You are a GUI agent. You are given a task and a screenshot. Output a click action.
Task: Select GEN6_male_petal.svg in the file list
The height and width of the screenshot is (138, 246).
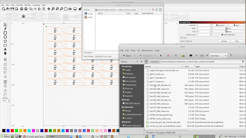pos(160,118)
